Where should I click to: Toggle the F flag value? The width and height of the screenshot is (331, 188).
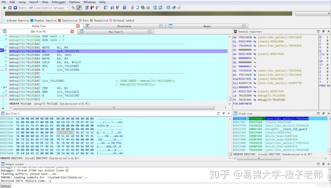pyautogui.click(x=327, y=79)
